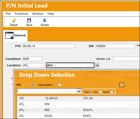
Task: Click the S/N input field
Action: pos(115,46)
